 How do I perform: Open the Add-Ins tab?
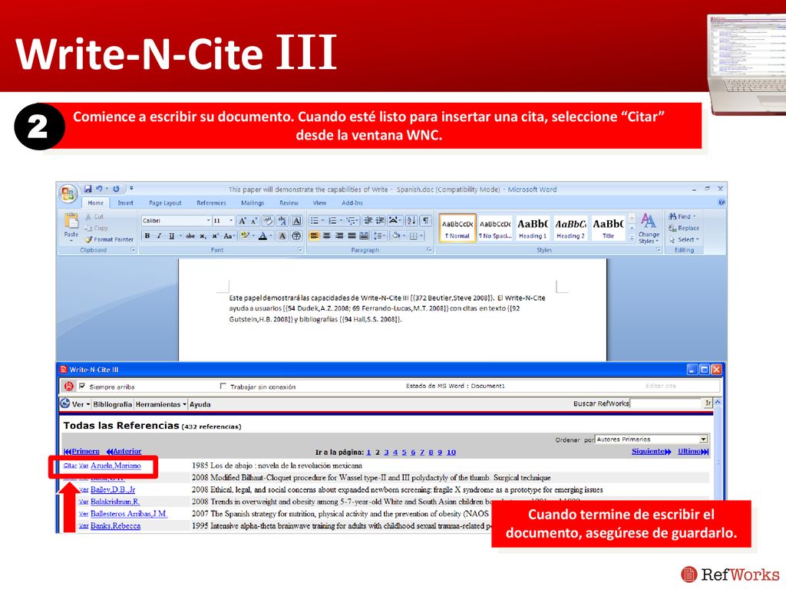(352, 202)
